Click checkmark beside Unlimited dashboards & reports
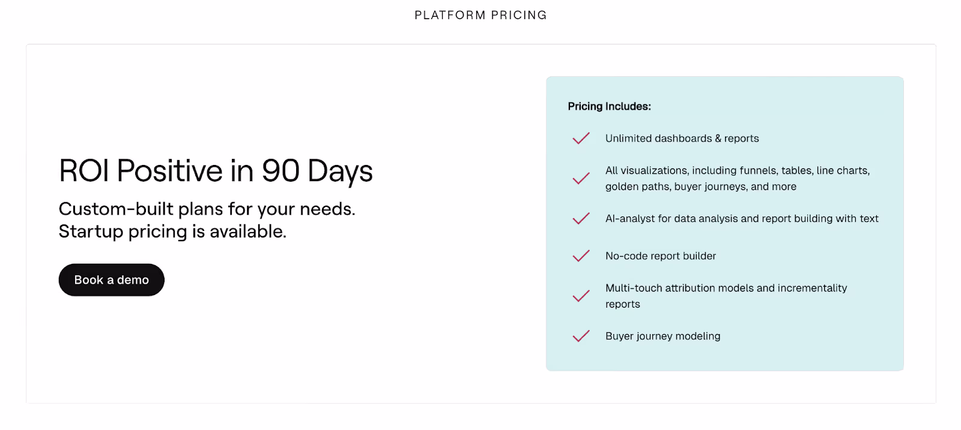 click(581, 139)
